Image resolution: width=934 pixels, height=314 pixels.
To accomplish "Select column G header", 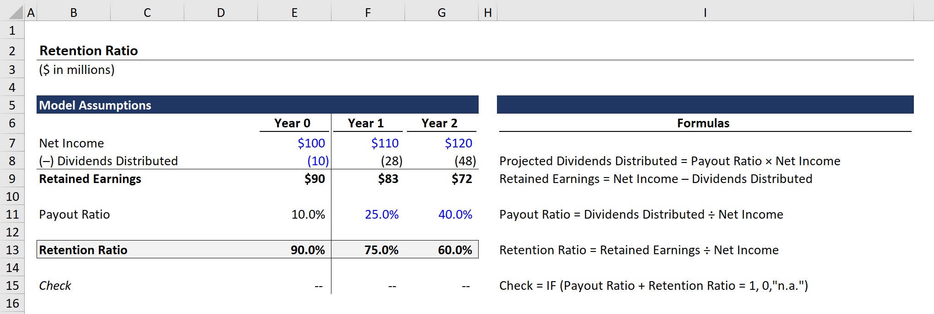I will [x=442, y=12].
